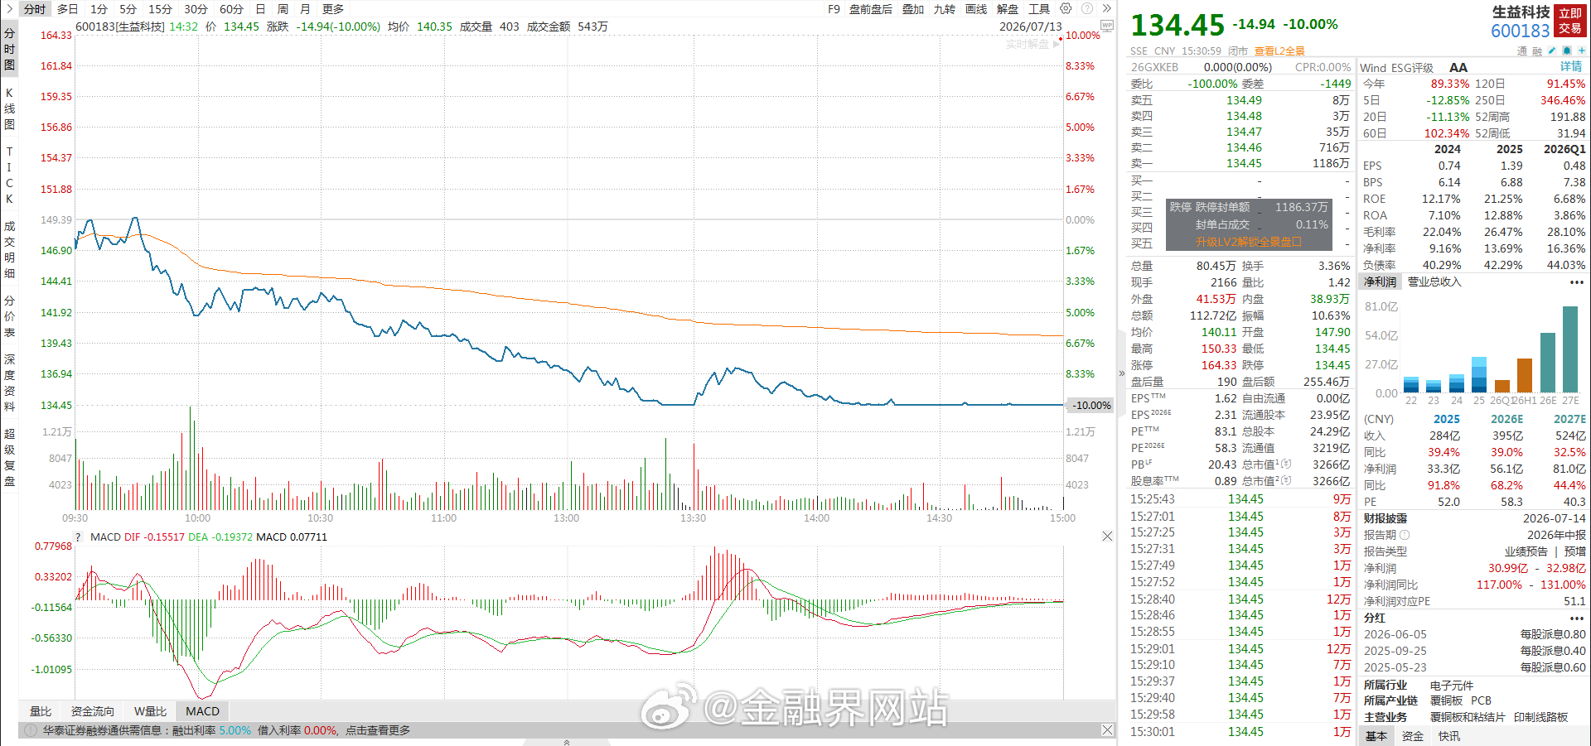The width and height of the screenshot is (1591, 746).
Task: Collapse the right panel splitter arrow
Action: point(1122,373)
